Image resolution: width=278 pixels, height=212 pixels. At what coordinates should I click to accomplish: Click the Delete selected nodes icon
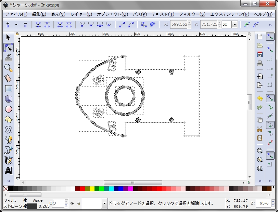tap(25, 25)
